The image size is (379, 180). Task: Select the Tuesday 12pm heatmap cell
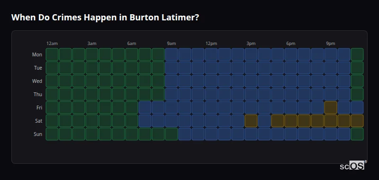pyautogui.click(x=211, y=68)
